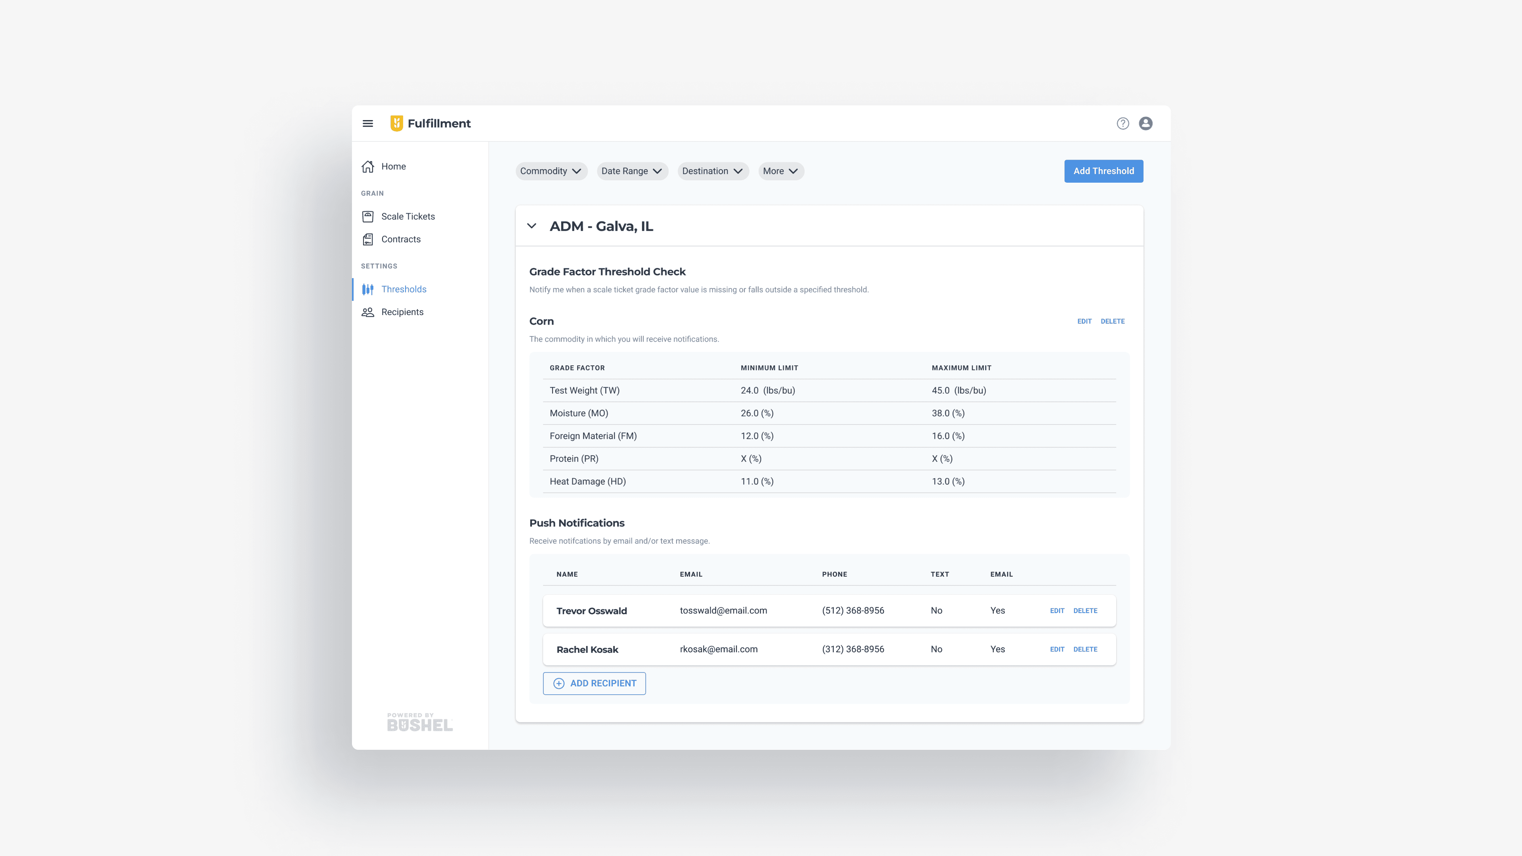The width and height of the screenshot is (1522, 856).
Task: Click Moisture maximum limit 38.0 (%)
Action: (948, 413)
